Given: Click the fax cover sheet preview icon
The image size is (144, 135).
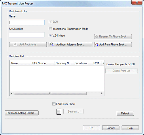Looking at the screenshot, I should coord(59,112).
